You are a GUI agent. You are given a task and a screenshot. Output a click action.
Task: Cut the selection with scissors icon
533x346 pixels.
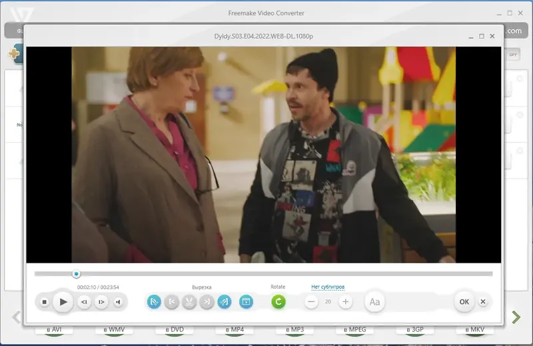tap(189, 302)
